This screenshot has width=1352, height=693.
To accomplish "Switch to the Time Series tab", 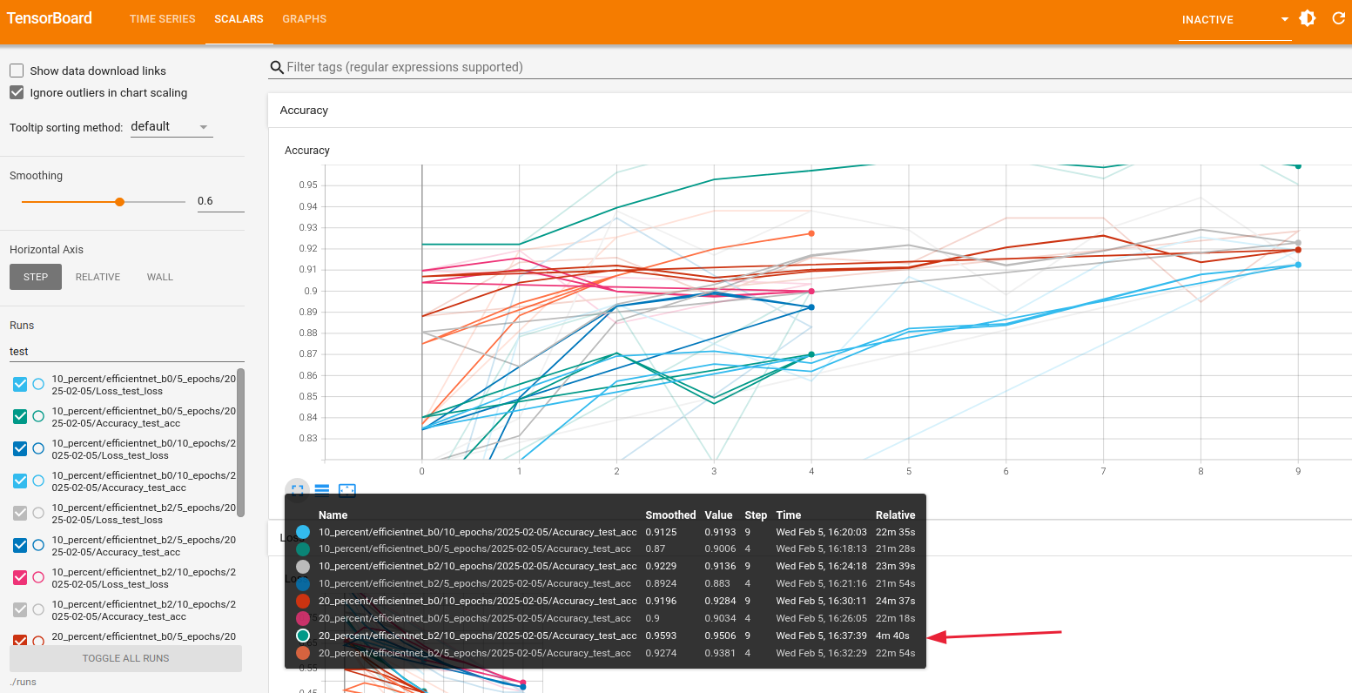I will [x=162, y=19].
